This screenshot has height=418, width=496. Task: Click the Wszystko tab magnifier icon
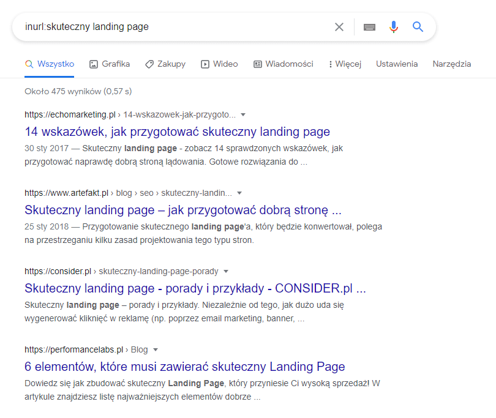(29, 64)
